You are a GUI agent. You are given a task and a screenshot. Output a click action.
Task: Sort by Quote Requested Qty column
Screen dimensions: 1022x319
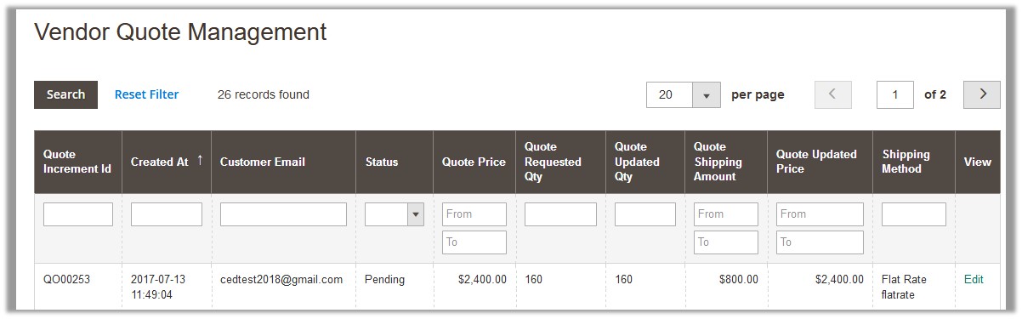coord(560,162)
